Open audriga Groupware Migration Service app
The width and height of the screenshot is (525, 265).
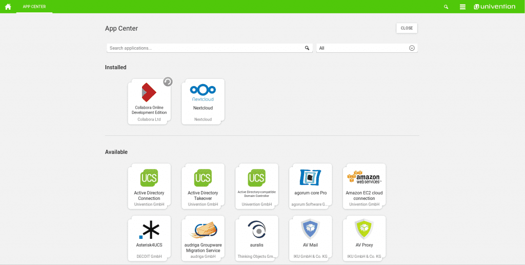[203, 238]
